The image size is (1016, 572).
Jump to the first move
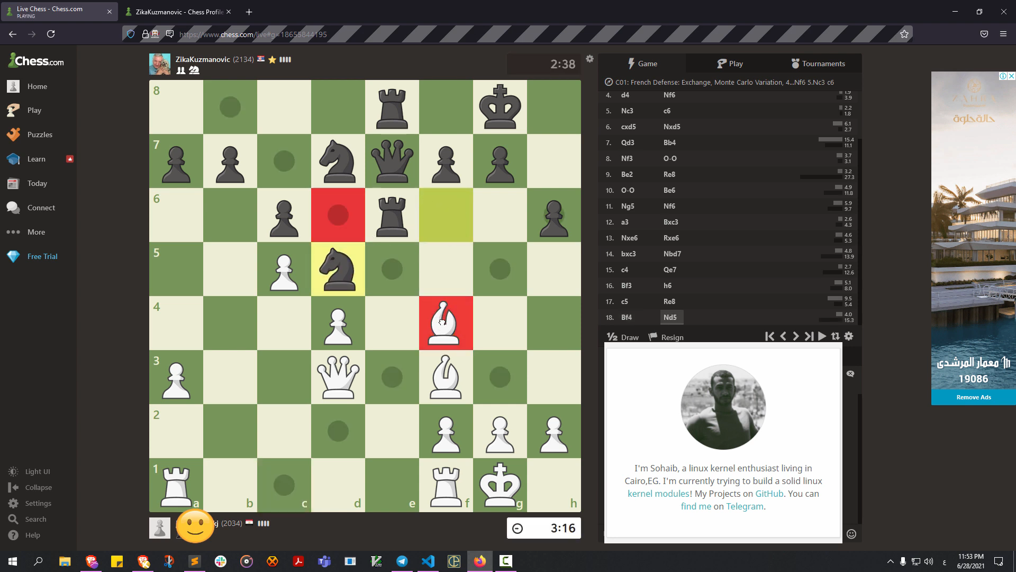(769, 336)
